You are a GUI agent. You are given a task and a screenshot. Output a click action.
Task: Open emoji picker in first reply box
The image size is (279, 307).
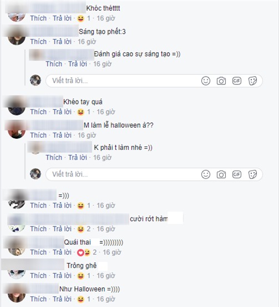[x=206, y=80]
